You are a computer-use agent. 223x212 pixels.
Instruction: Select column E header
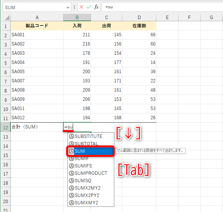pos(167,18)
